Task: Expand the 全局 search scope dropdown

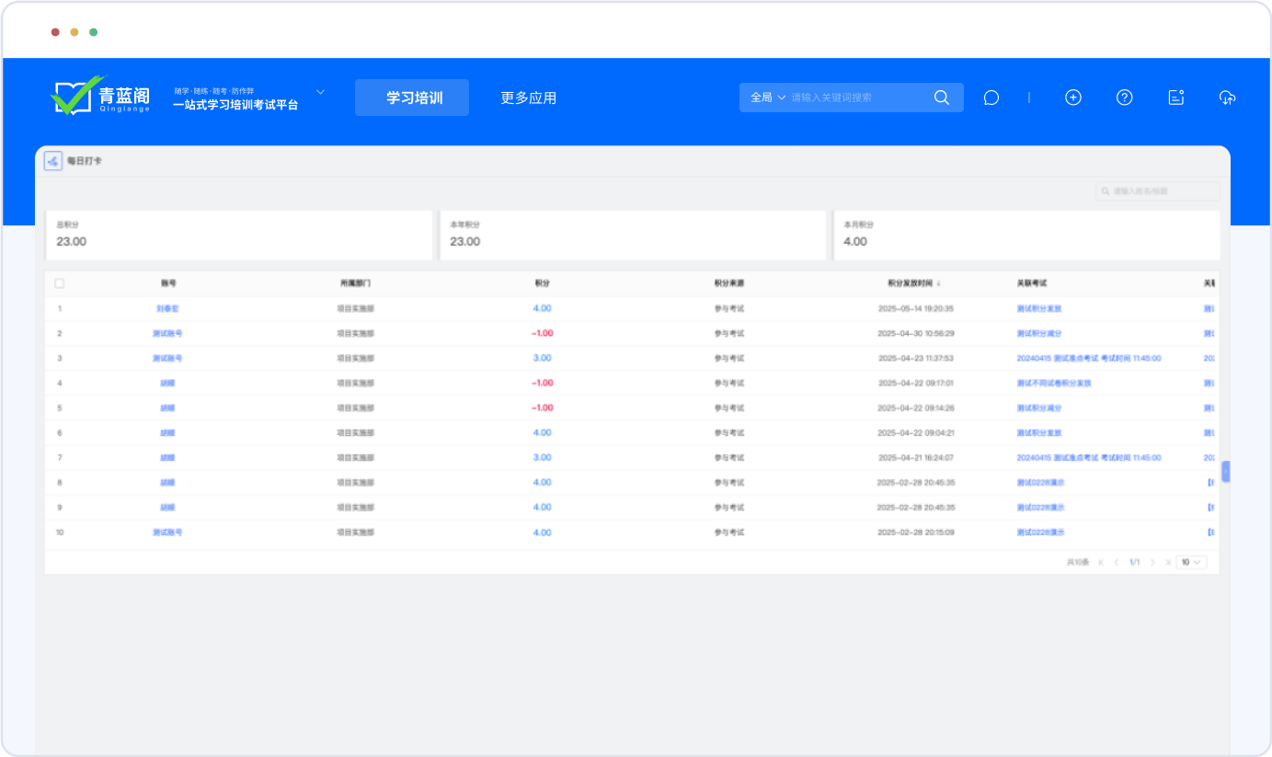Action: pos(768,97)
